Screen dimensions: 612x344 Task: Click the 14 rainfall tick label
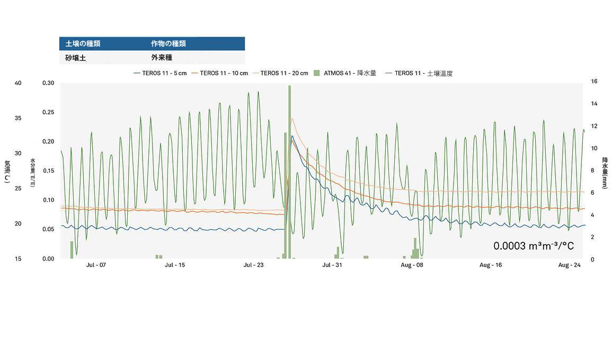(594, 103)
